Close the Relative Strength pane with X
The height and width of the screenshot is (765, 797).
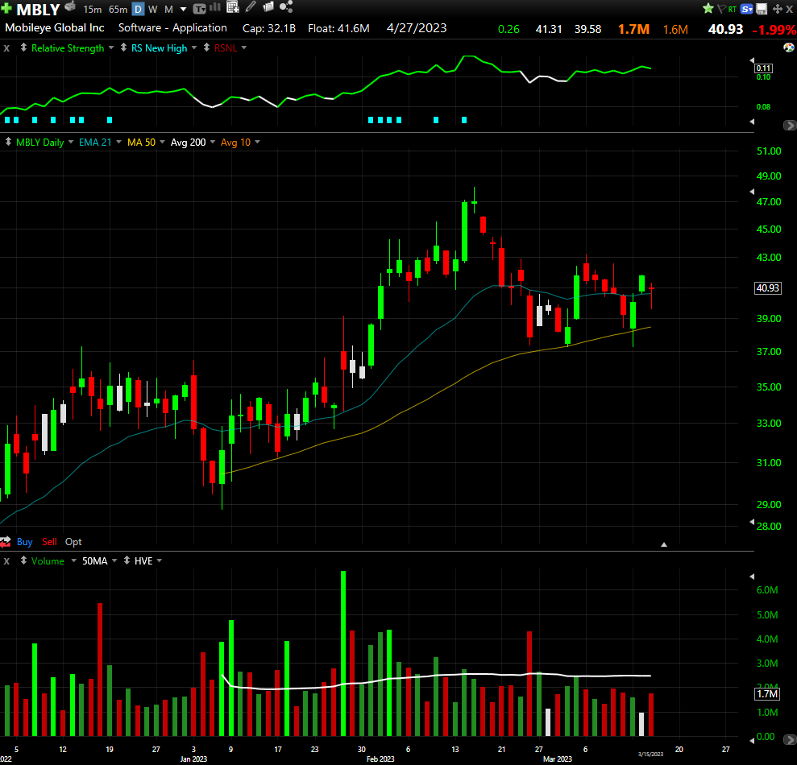pyautogui.click(x=6, y=48)
